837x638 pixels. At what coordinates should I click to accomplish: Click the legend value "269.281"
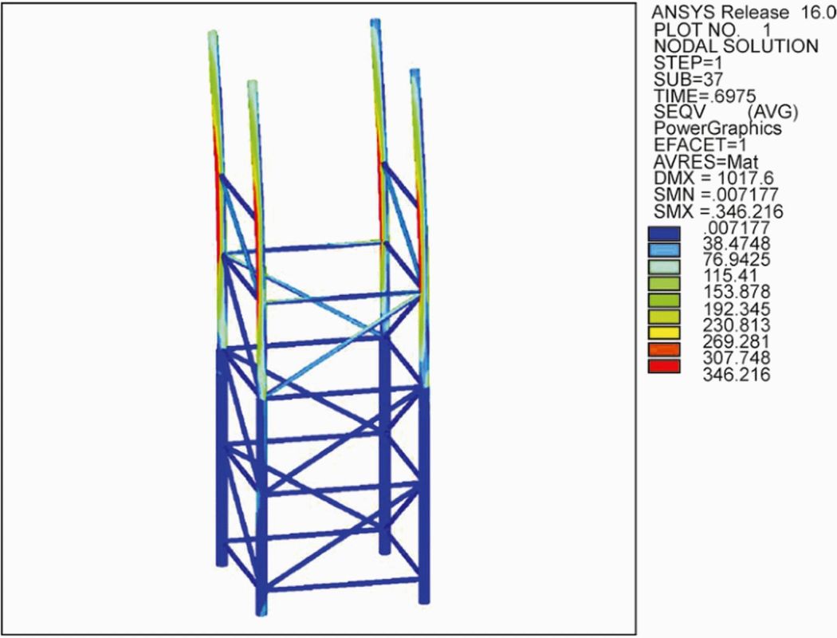pos(736,341)
